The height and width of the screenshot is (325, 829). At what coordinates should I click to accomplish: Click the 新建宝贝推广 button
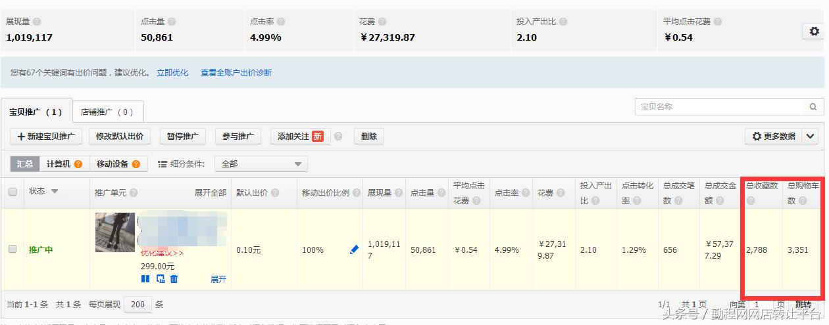click(x=45, y=137)
